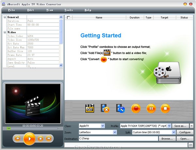Open the Profile dropdown for Apple TV h264 720P
Image resolution: width=196 pixels, height=150 pixels.
tap(169, 126)
